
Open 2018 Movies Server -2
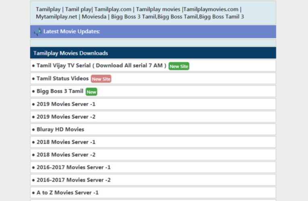pos(66,155)
